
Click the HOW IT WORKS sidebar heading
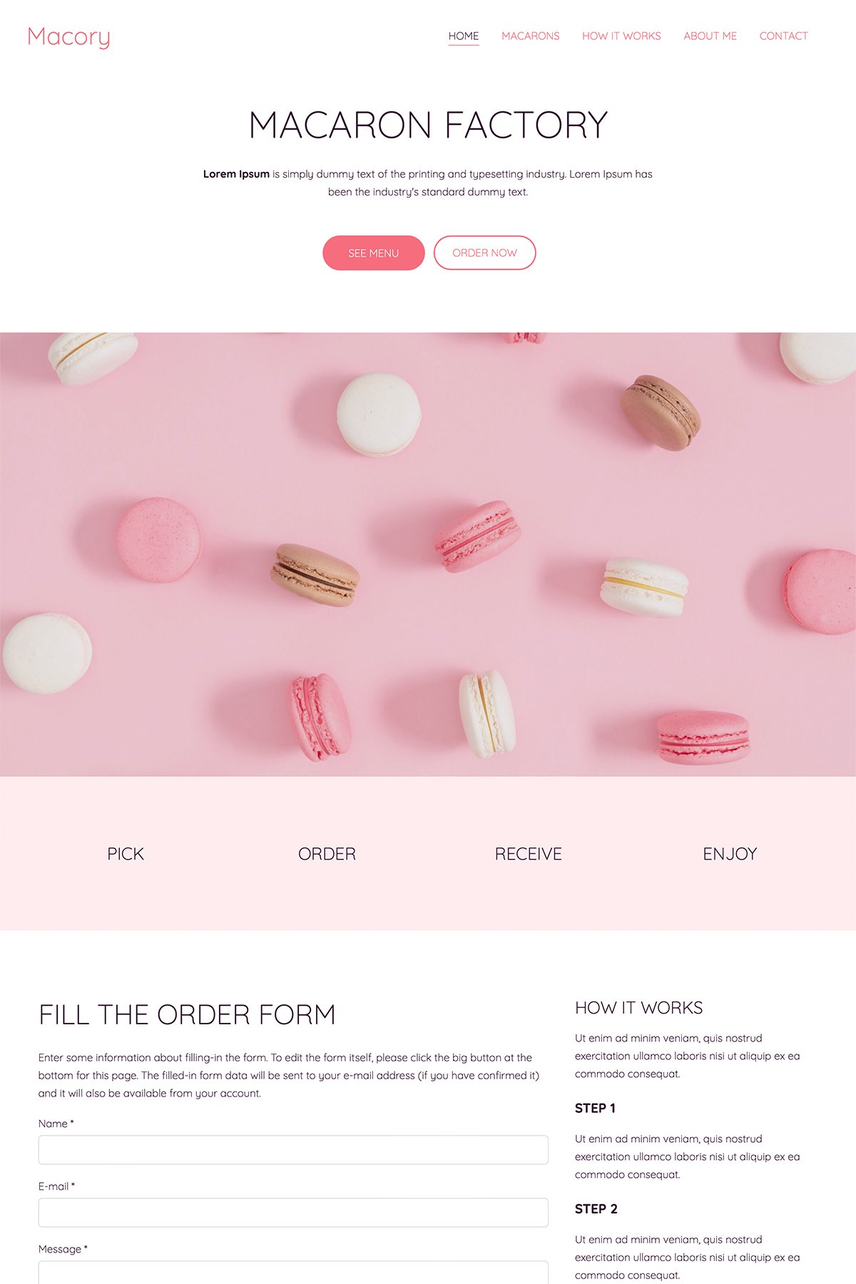pos(639,1008)
